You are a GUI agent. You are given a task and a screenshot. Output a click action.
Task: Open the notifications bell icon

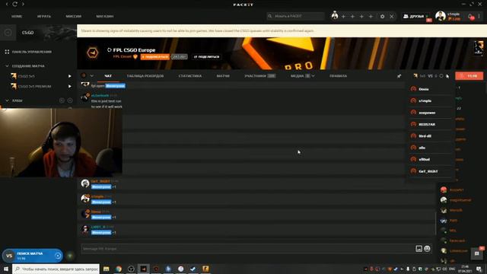(471, 17)
